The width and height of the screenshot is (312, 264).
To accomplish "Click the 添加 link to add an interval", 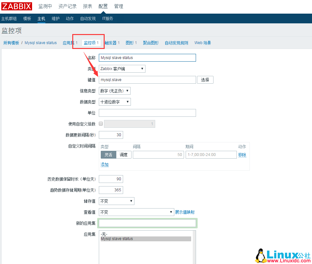I will pos(104,165).
